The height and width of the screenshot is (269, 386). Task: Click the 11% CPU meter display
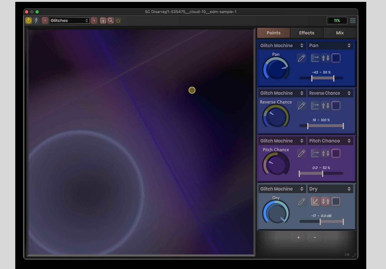point(337,20)
